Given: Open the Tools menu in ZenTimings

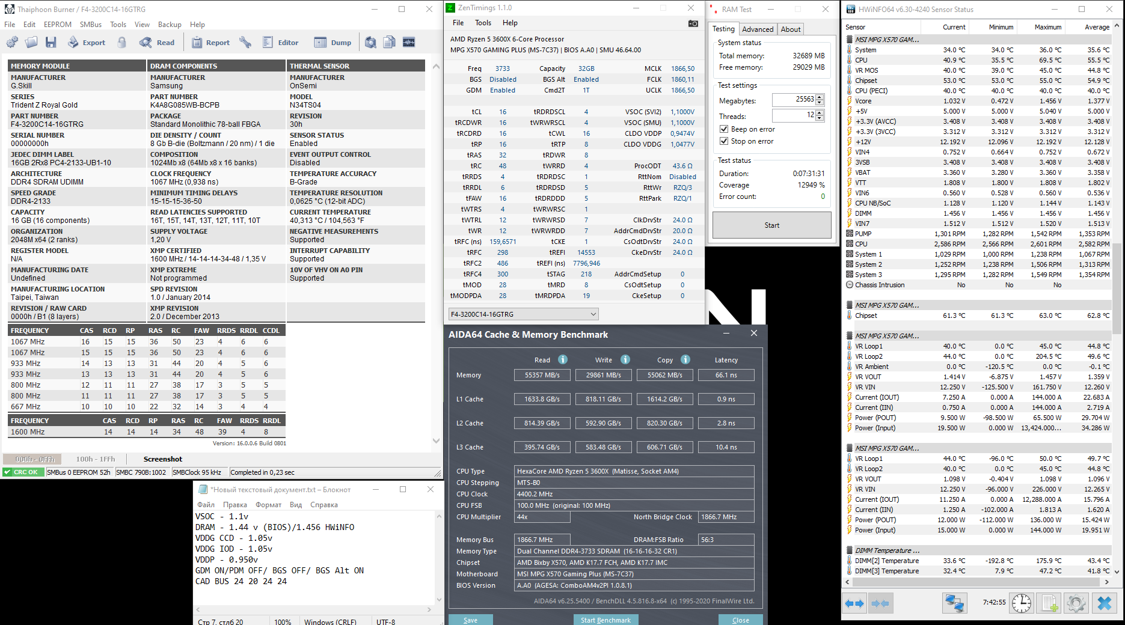Looking at the screenshot, I should [x=483, y=23].
